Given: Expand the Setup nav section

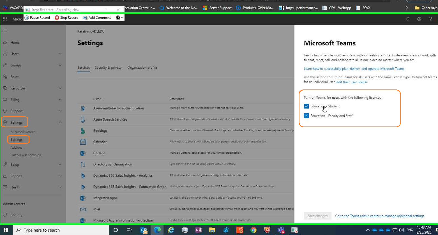Looking at the screenshot, I should click(x=60, y=165).
